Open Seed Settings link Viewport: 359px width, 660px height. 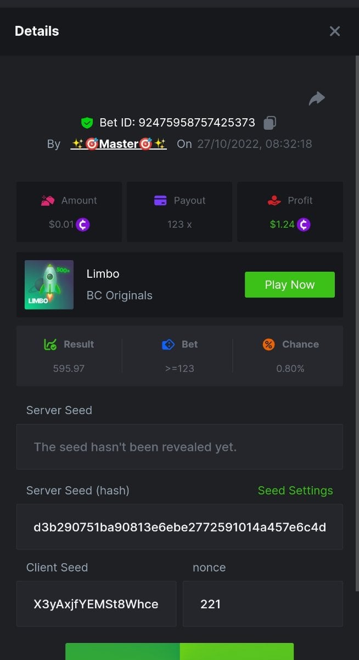click(295, 491)
